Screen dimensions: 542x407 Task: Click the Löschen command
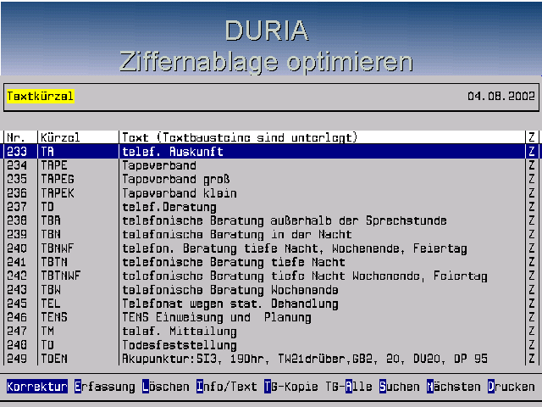[x=166, y=387]
